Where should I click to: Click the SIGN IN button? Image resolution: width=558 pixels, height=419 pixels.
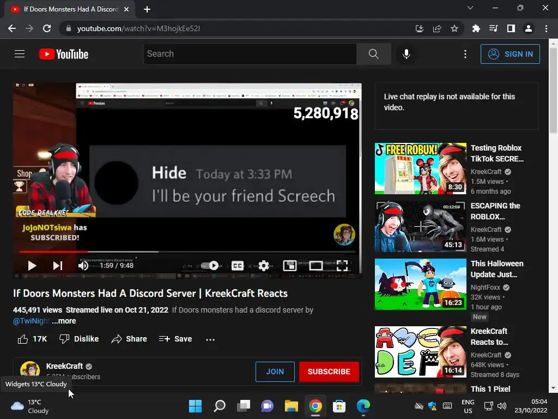coord(510,54)
